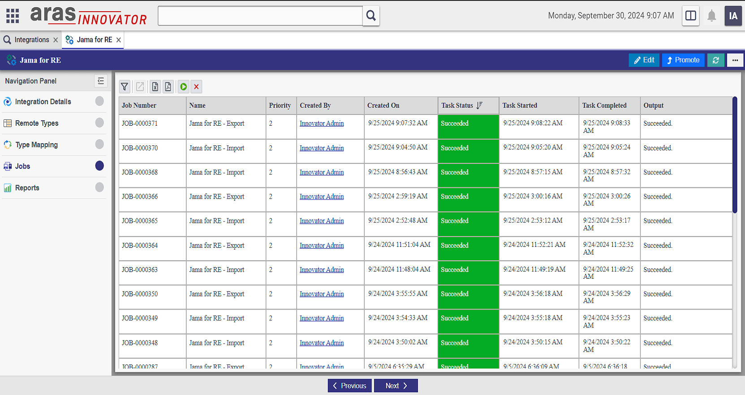This screenshot has height=395, width=745.
Task: Select green Succeeded status of JOB-0000348
Action: [468, 346]
